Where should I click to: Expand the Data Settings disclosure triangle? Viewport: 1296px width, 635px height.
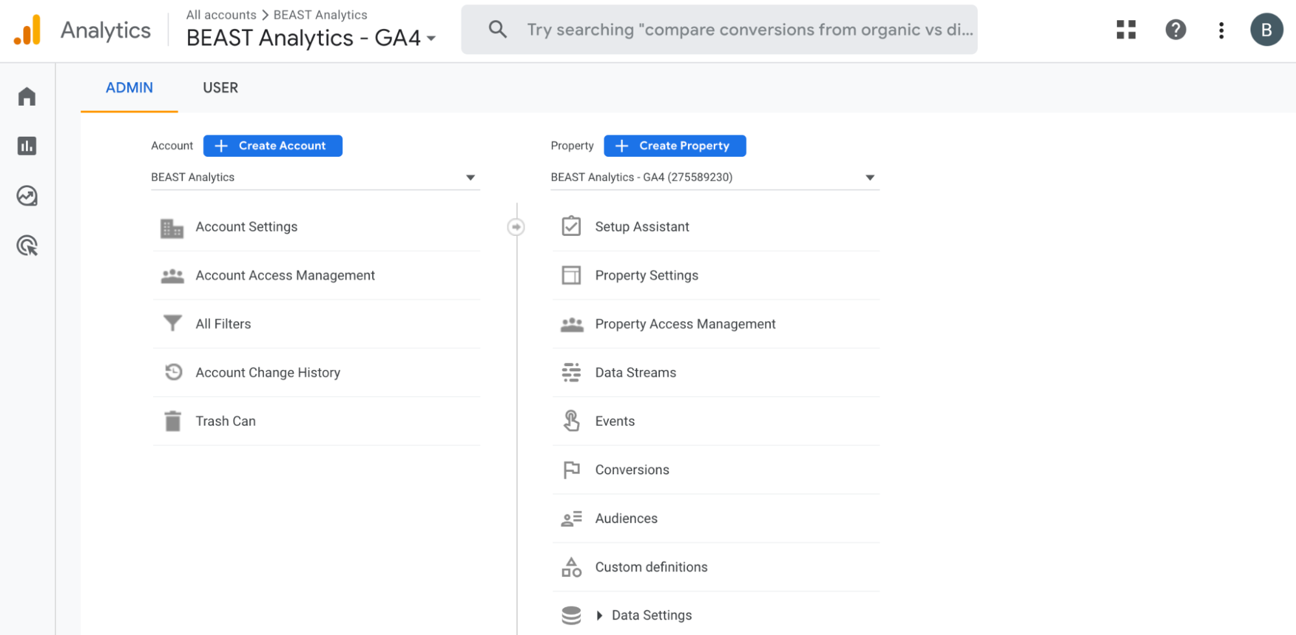point(598,615)
